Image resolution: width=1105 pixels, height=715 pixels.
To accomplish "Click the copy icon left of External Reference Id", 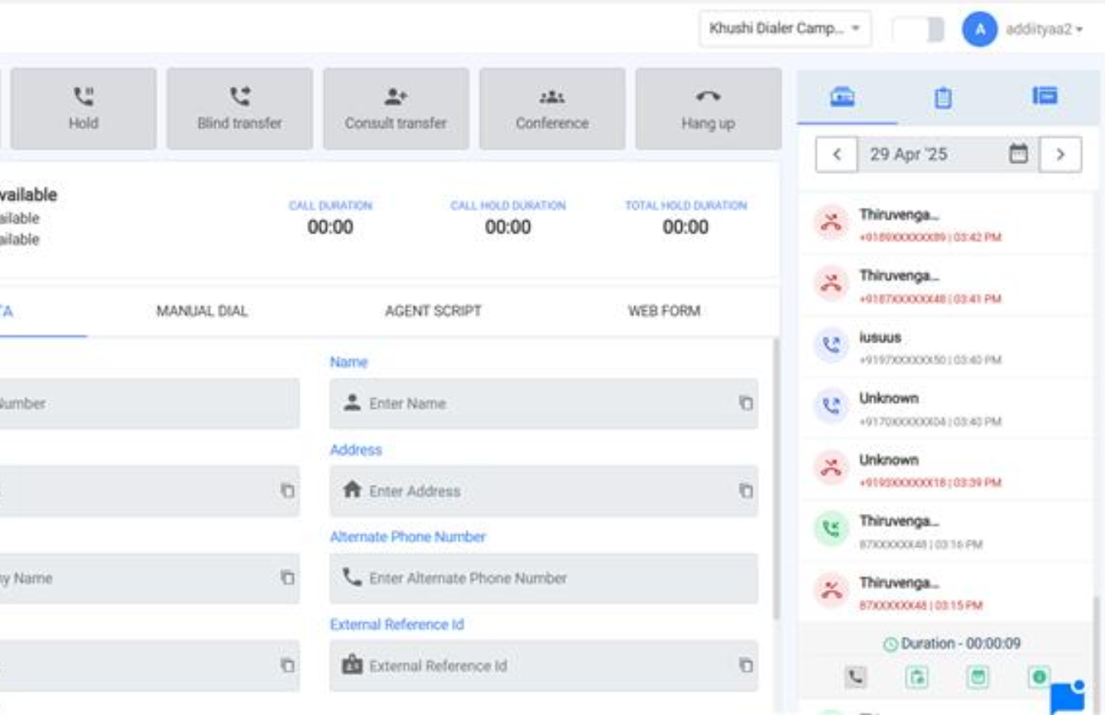I will [x=287, y=665].
